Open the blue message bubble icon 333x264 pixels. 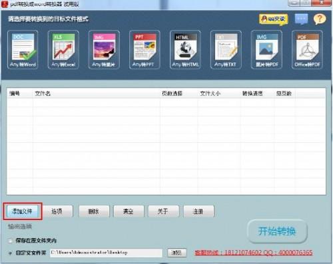point(301,19)
